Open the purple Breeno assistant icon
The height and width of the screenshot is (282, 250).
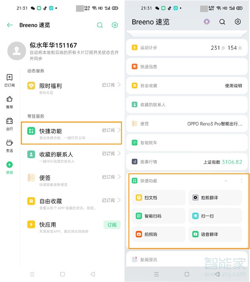point(207,22)
